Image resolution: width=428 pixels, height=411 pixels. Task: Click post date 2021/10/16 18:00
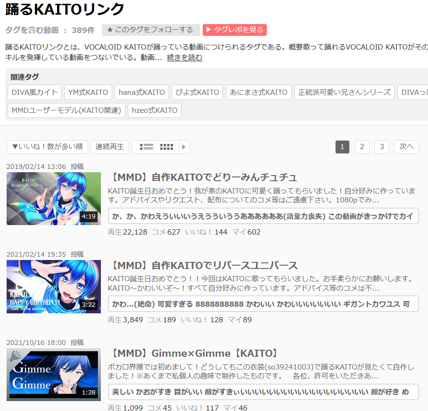coord(36,343)
